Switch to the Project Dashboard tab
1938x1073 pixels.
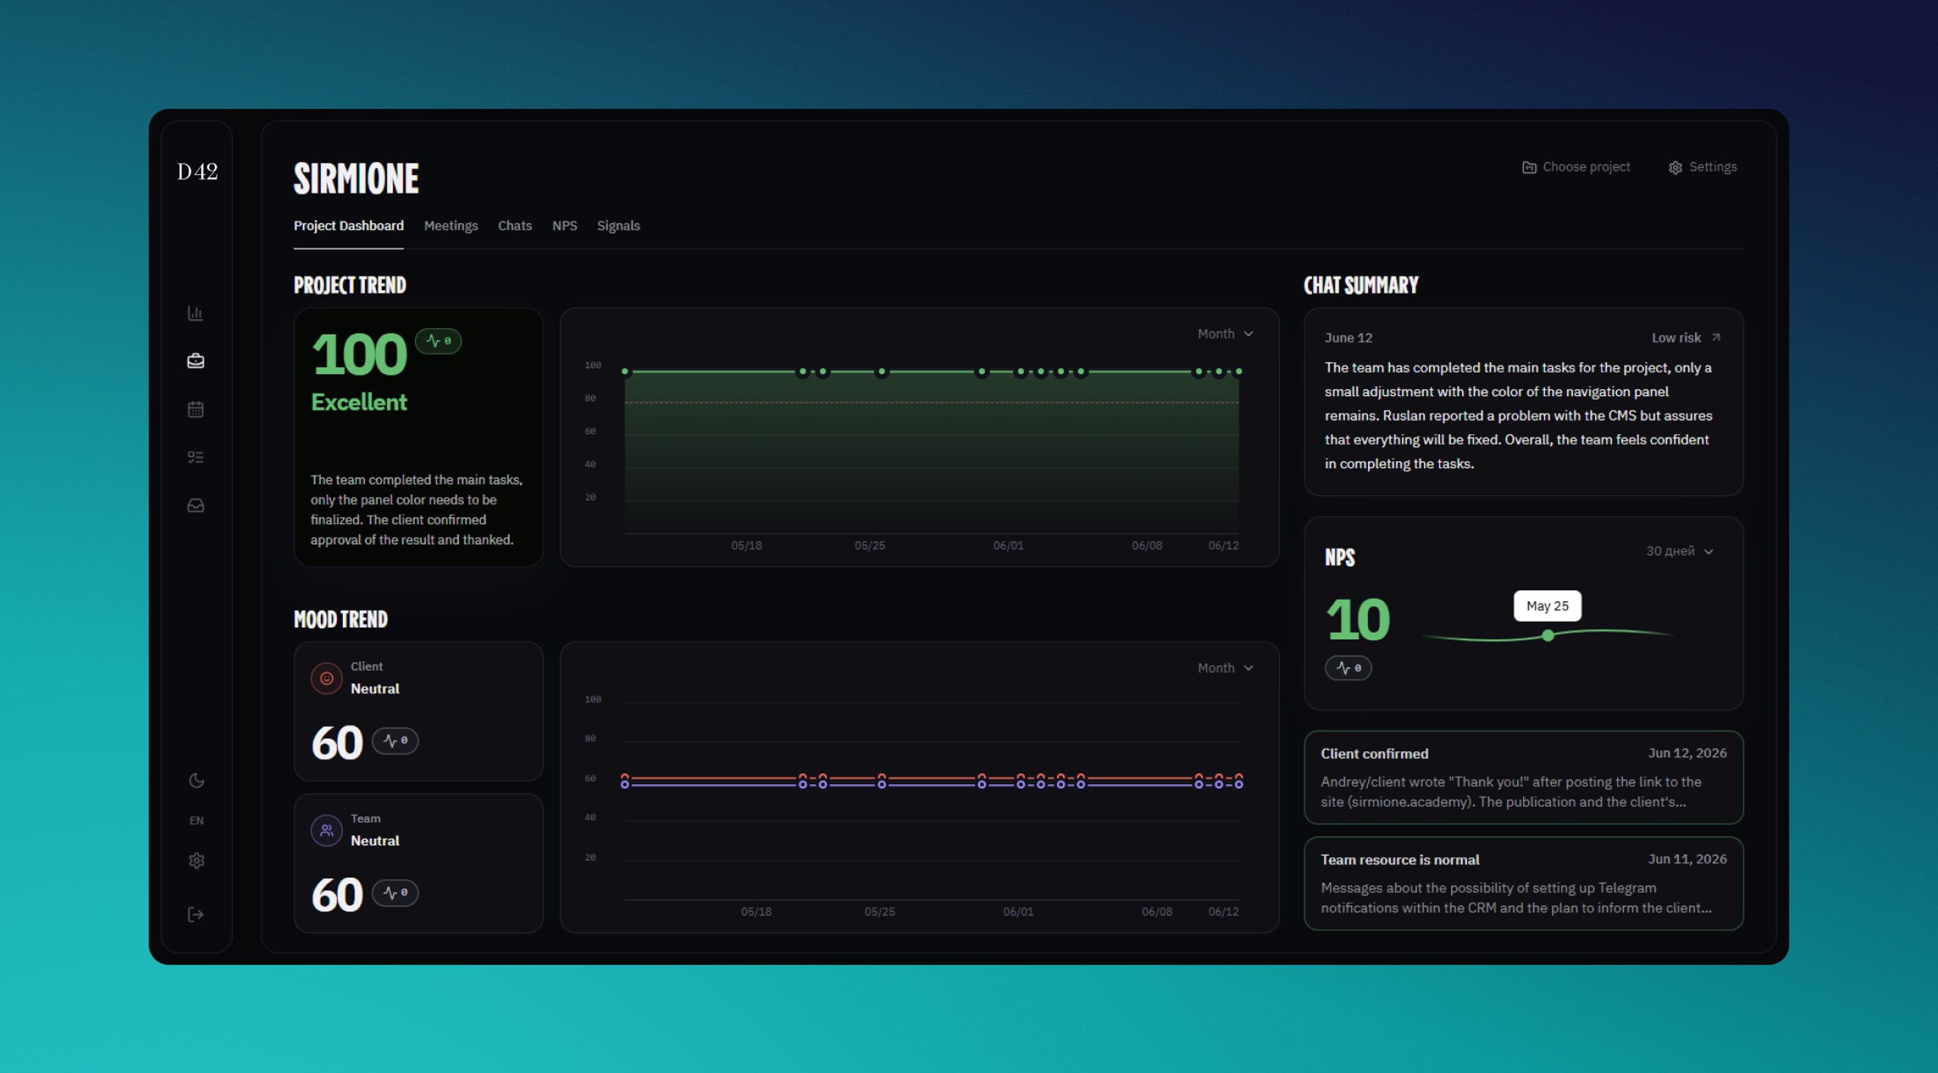click(x=348, y=226)
